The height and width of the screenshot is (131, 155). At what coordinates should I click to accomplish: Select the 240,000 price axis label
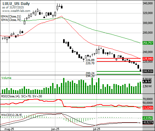147,52
